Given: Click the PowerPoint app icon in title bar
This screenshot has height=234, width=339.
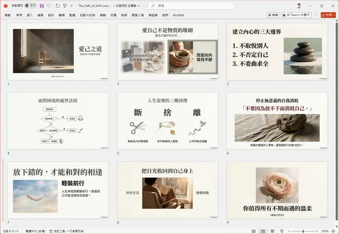Looking at the screenshot, I should pyautogui.click(x=6, y=6).
